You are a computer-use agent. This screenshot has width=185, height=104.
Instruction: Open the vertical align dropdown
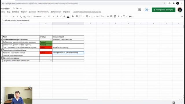tap(92, 16)
